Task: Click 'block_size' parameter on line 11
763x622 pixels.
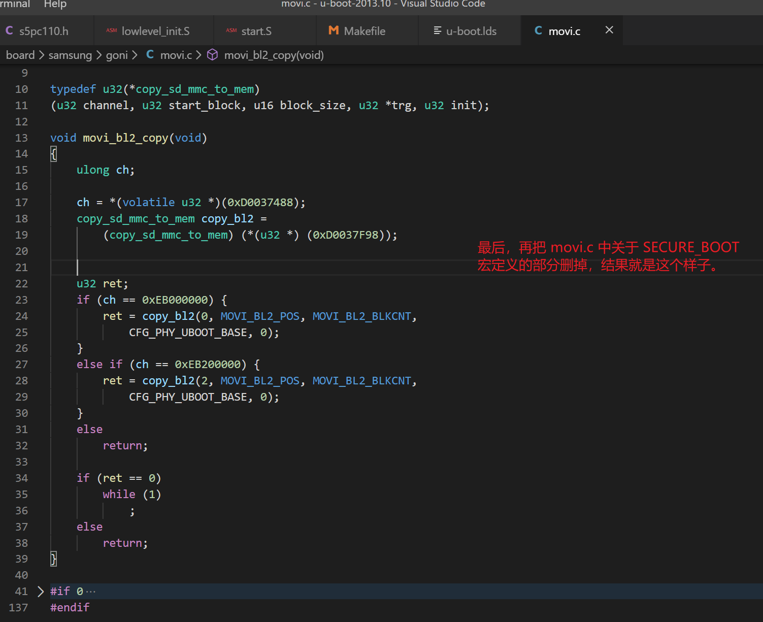Action: (x=313, y=105)
